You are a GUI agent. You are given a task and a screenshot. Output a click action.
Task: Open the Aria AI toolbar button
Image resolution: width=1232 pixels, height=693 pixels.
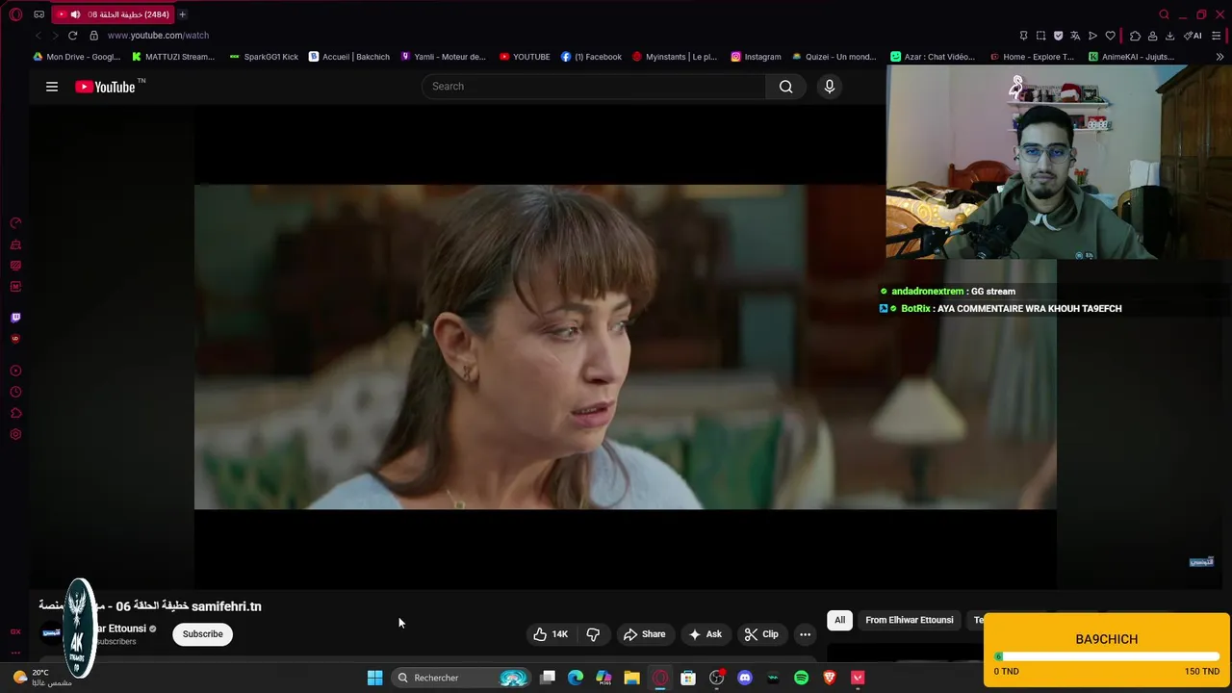coord(1193,36)
